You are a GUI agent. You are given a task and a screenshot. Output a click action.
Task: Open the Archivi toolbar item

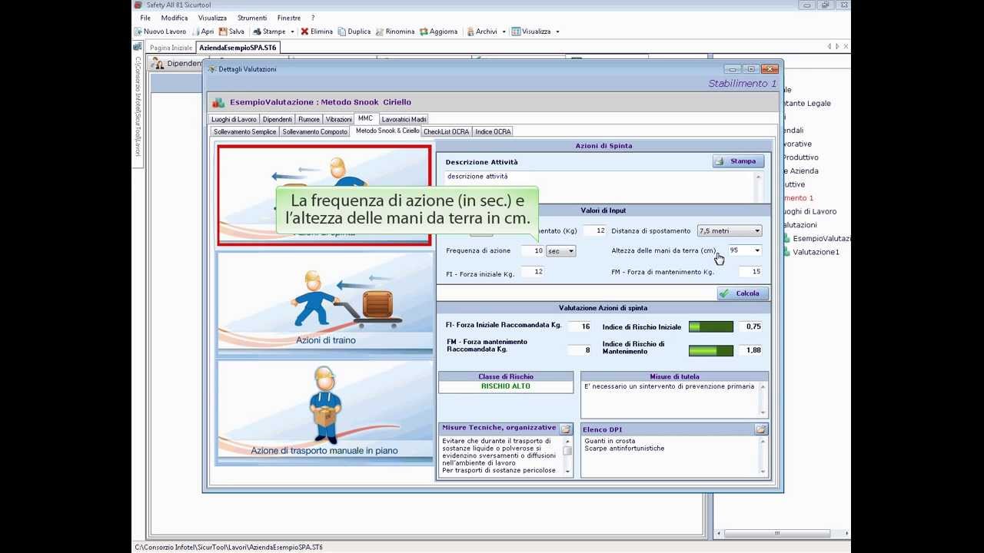click(x=482, y=31)
